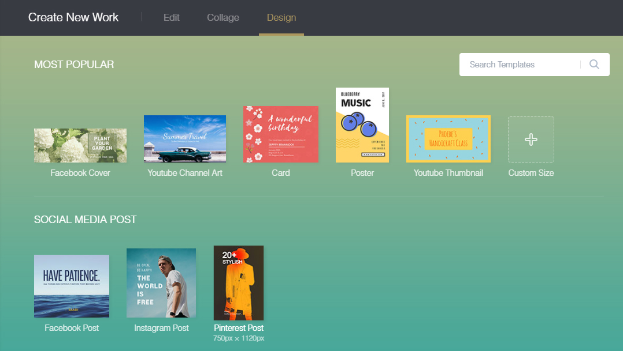Select the Facebook Post ocean thumbnail
Screen dimensions: 623x351
pyautogui.click(x=72, y=286)
